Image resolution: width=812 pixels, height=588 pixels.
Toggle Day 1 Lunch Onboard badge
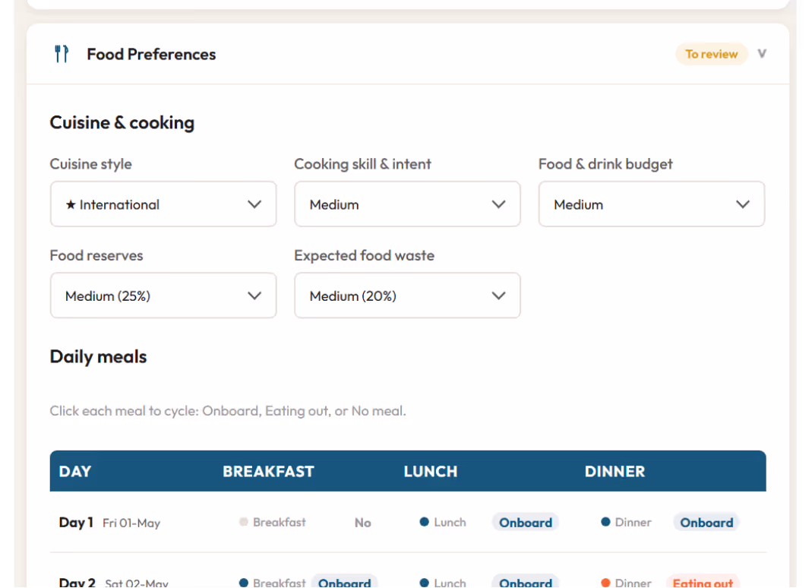pos(525,522)
